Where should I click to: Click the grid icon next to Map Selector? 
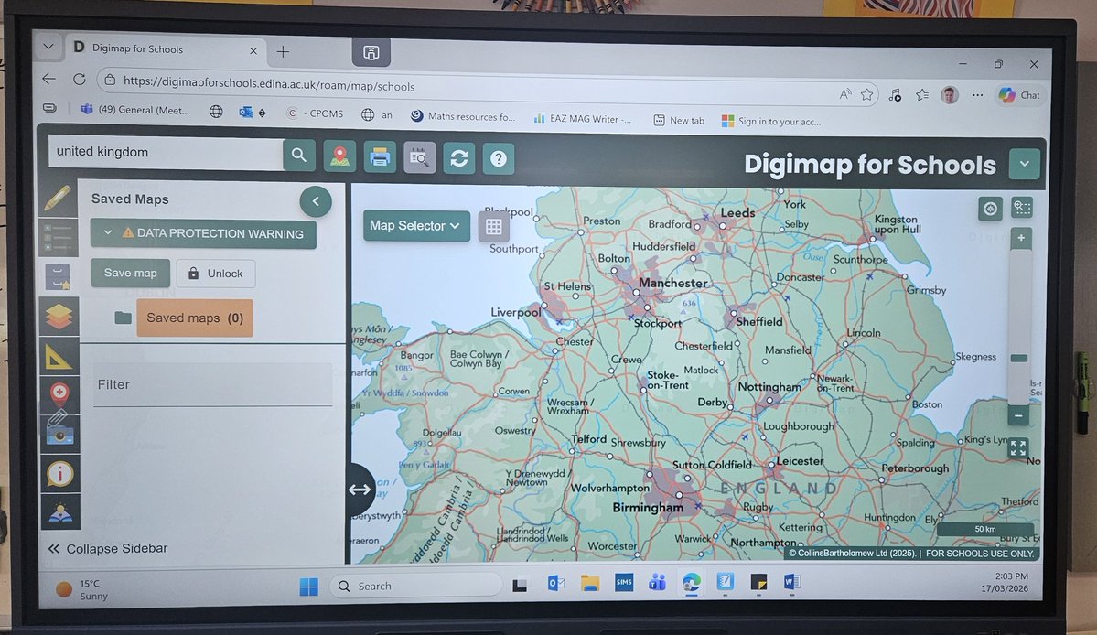[494, 227]
